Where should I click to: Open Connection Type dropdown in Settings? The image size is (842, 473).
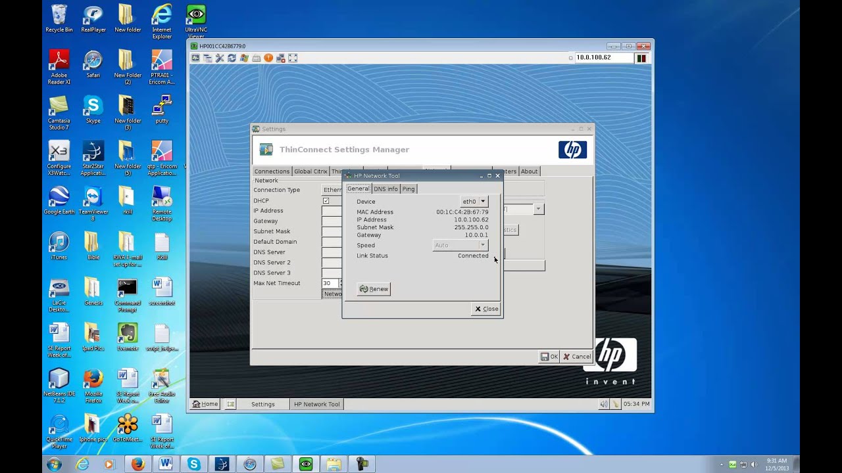[332, 190]
